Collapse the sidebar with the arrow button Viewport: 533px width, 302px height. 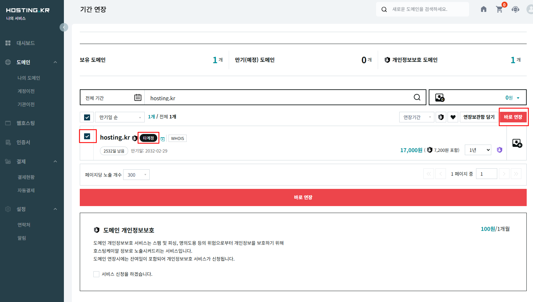tap(64, 27)
